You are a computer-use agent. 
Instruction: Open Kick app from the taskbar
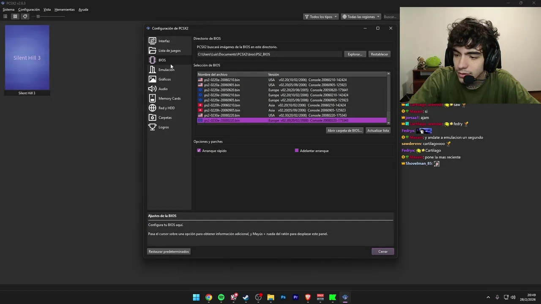click(333, 297)
